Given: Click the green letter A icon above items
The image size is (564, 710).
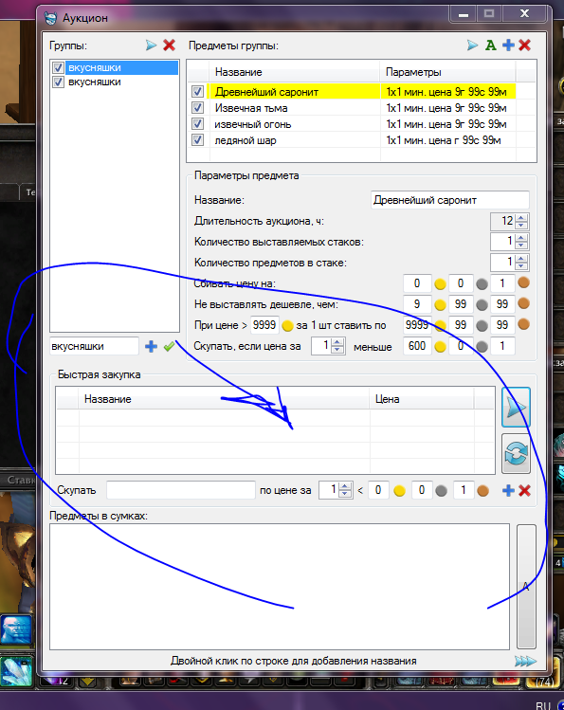Looking at the screenshot, I should point(491,46).
